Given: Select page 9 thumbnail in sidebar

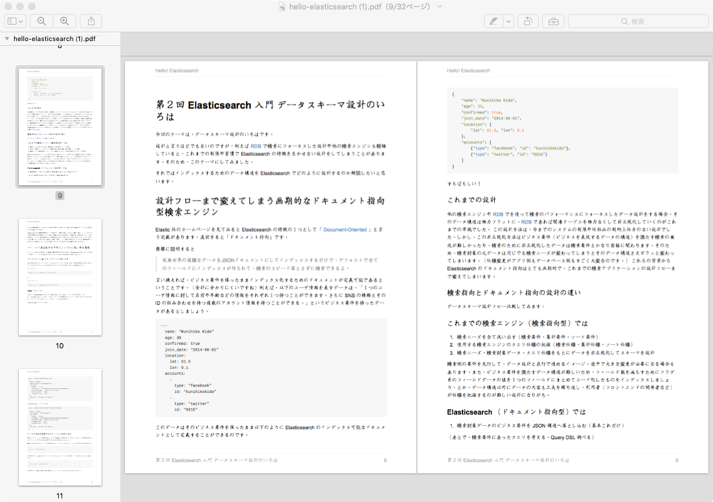Looking at the screenshot, I should click(x=60, y=127).
